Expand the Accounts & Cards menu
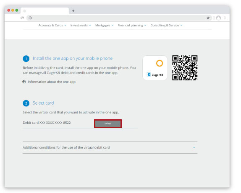 tap(52, 25)
